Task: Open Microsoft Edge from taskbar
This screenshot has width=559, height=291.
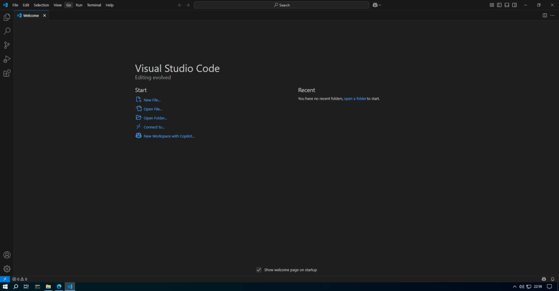Action: point(59,287)
